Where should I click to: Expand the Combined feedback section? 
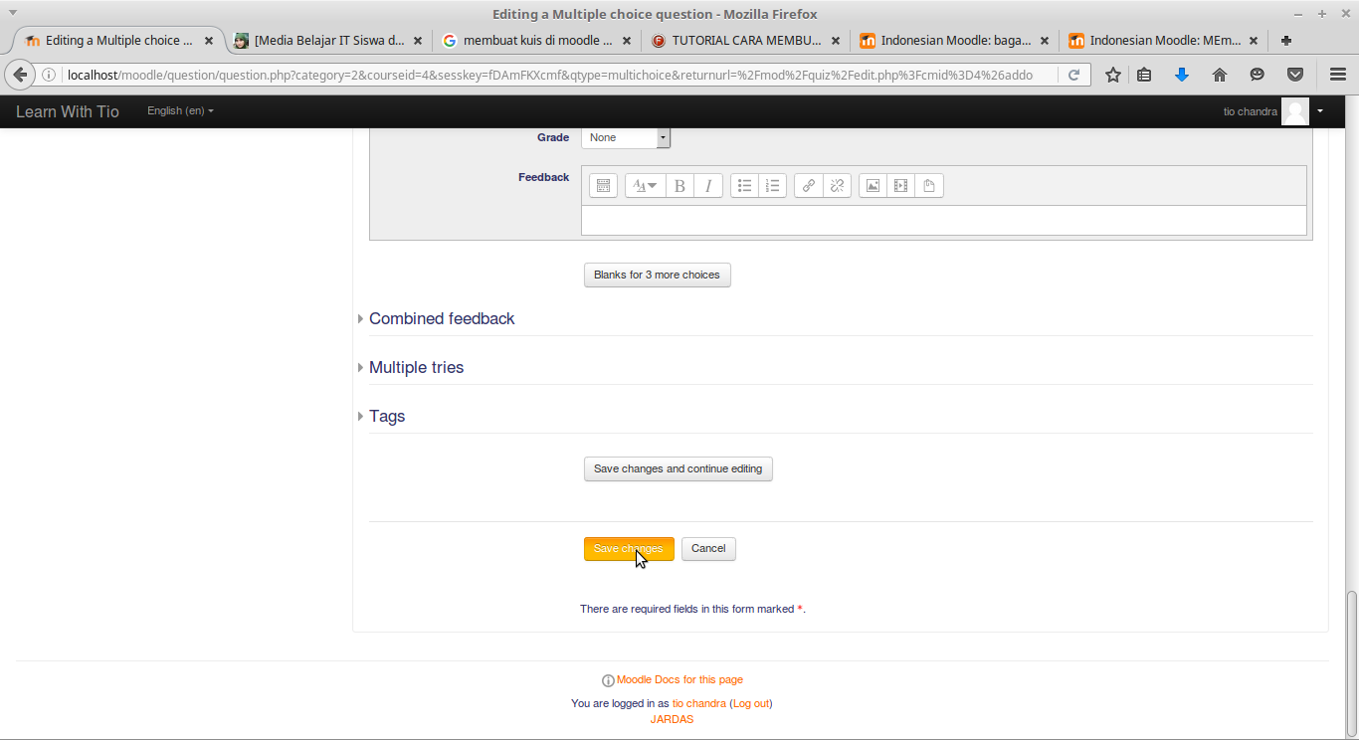[x=441, y=318]
